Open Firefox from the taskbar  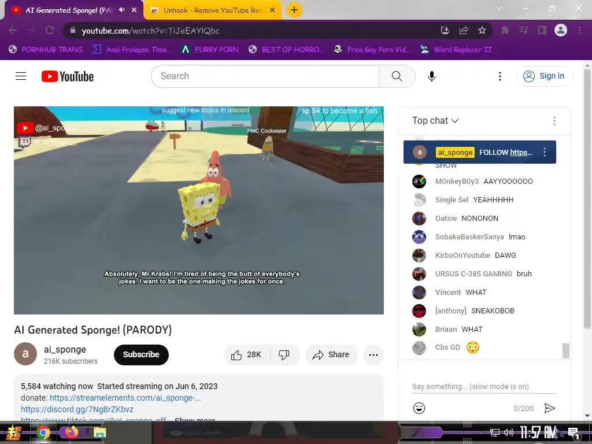coord(71,431)
